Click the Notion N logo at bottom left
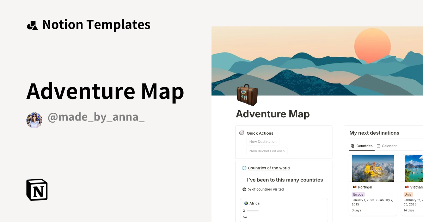This screenshot has width=423, height=222. (x=37, y=190)
